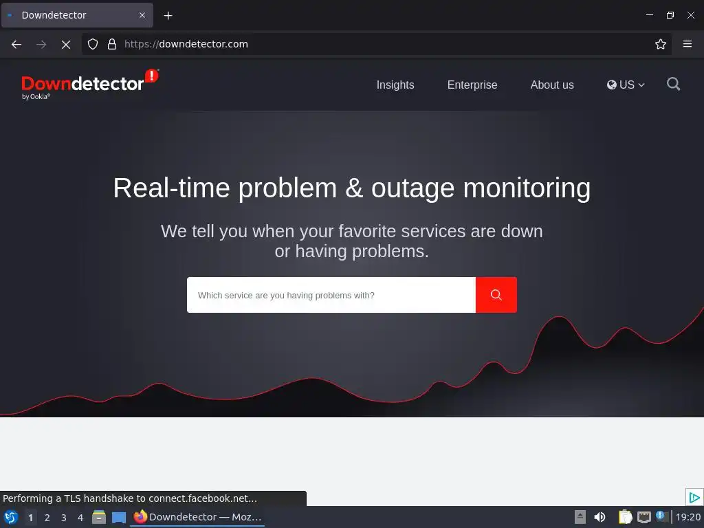Click the forward navigation arrow
The width and height of the screenshot is (704, 528).
click(41, 44)
